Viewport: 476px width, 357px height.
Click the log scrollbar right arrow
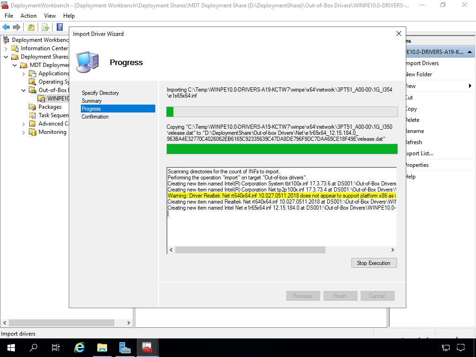(392, 250)
